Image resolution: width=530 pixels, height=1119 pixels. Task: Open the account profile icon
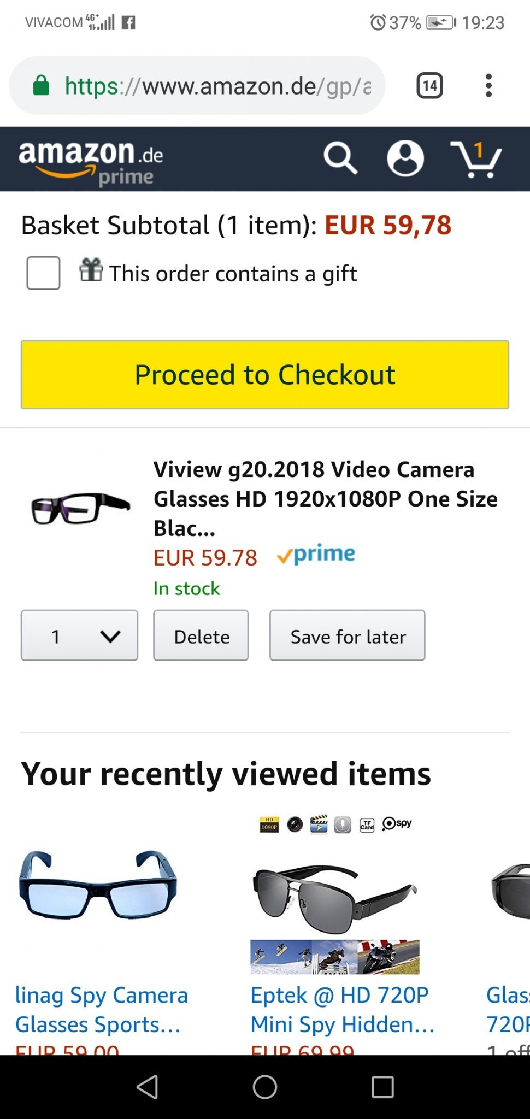click(405, 158)
